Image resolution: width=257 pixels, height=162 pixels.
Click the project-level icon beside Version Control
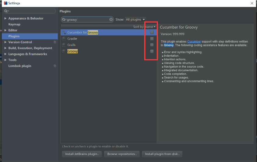click(x=55, y=42)
